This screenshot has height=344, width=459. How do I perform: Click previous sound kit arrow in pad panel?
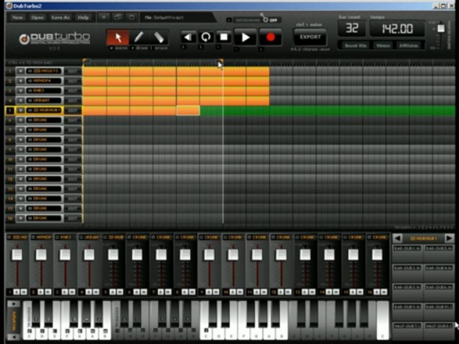coord(397,238)
